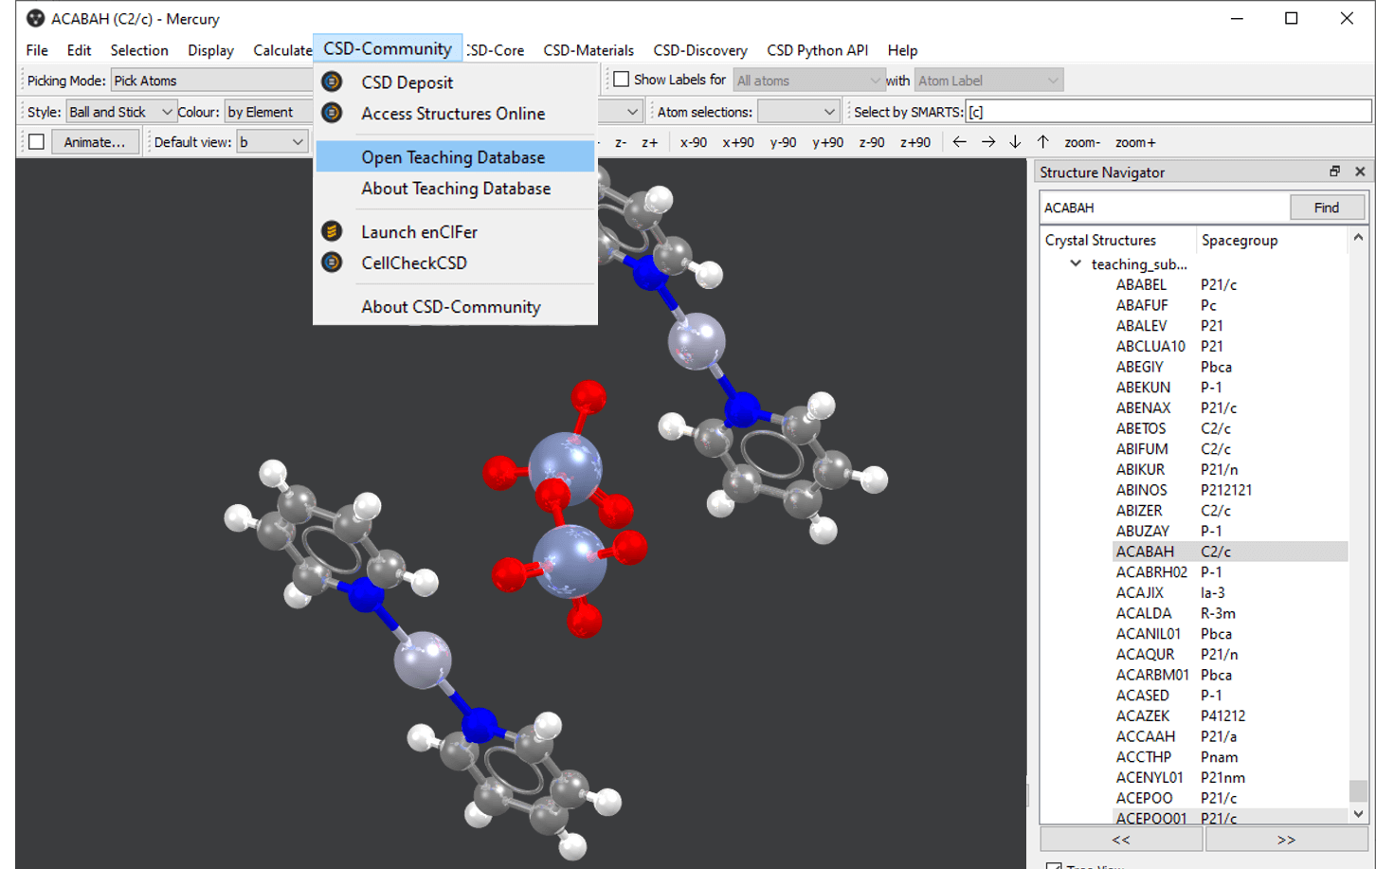Collapse the teaching_sub tree node
Viewport: 1376px width, 869px height.
click(1075, 263)
